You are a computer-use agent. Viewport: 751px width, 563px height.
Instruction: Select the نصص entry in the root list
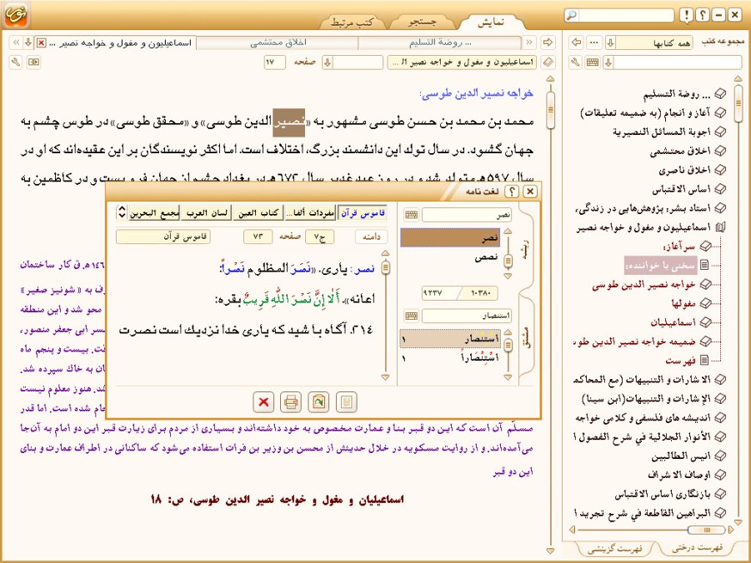tap(451, 257)
